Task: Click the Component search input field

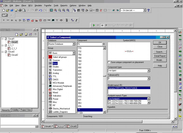Action: [x=89, y=44]
